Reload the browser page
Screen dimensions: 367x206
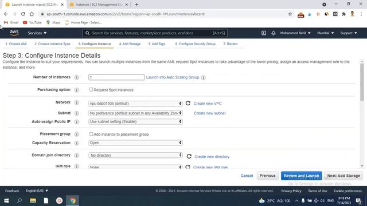click(x=23, y=14)
